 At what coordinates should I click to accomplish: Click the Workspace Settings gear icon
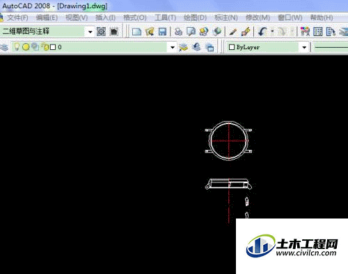[x=101, y=31]
